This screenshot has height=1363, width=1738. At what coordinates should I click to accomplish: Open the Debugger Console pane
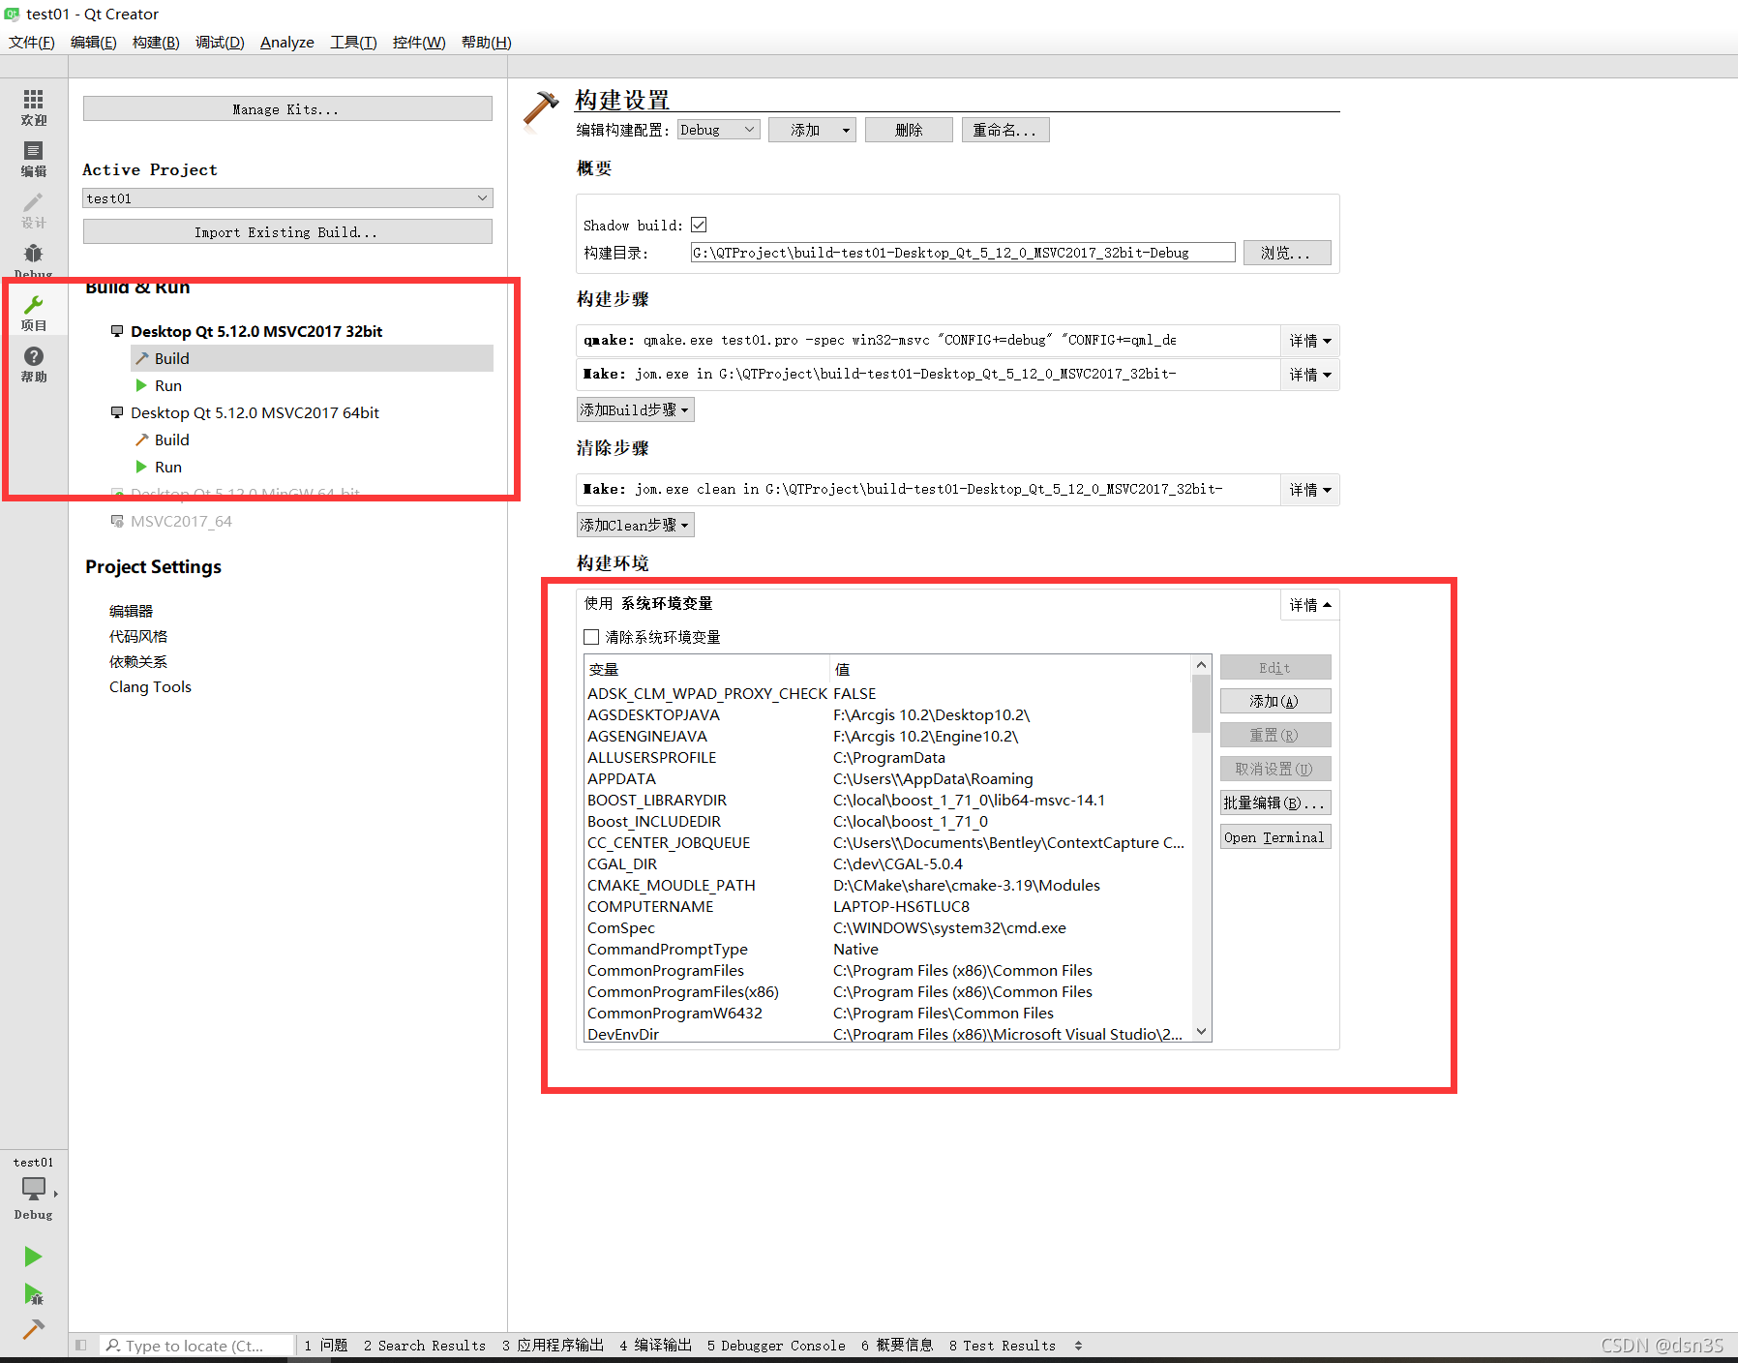[776, 1346]
